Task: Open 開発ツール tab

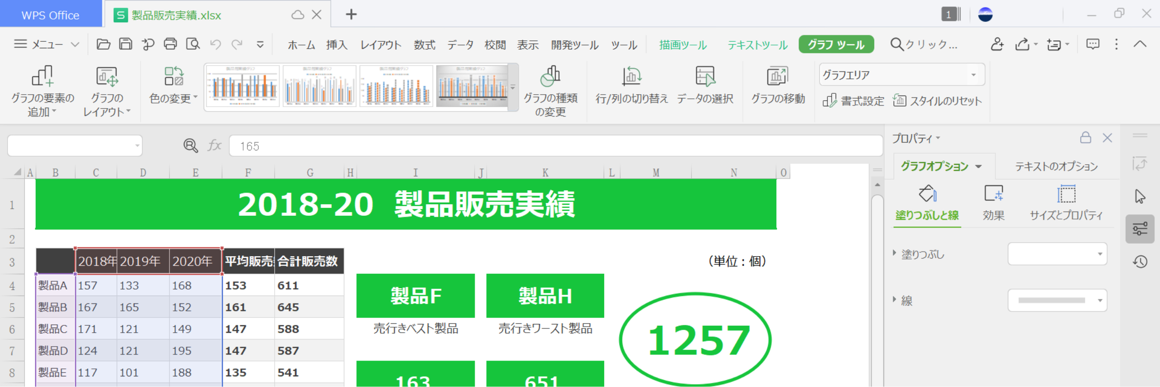Action: [575, 45]
